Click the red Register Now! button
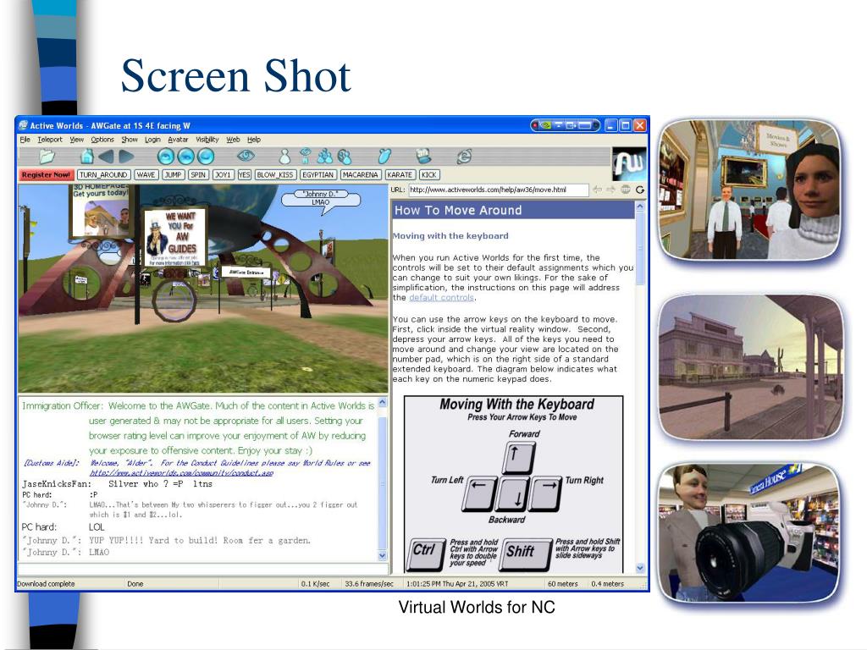The height and width of the screenshot is (650, 867). 46,174
